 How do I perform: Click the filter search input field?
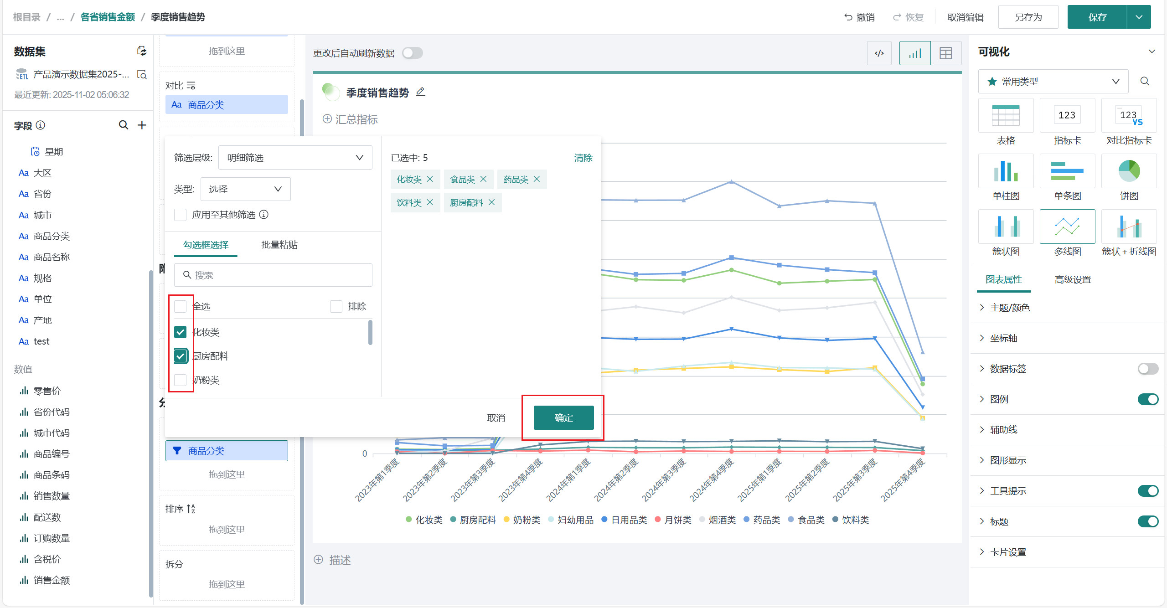(274, 275)
